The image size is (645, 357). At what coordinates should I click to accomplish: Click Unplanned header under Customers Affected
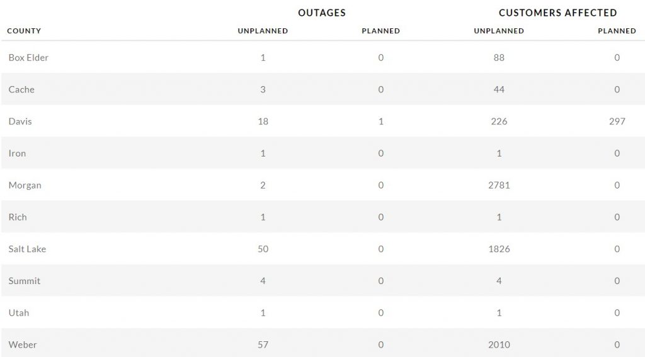click(499, 31)
